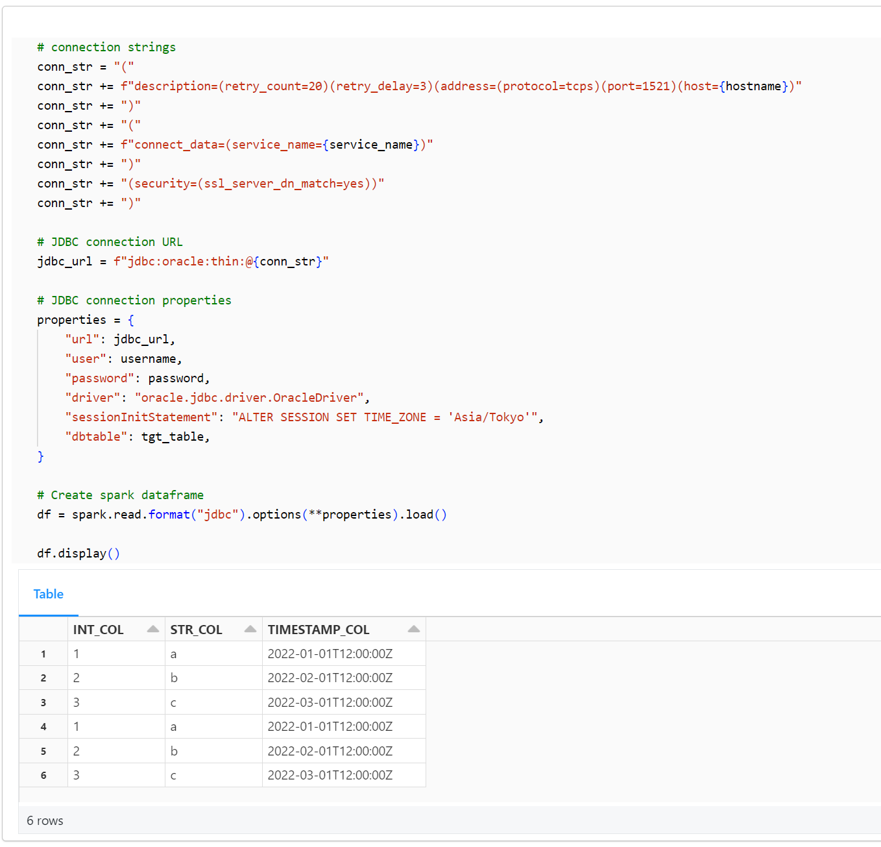The height and width of the screenshot is (847, 881).
Task: Place cursor on spark.read.format jdbc line
Action: click(x=242, y=515)
